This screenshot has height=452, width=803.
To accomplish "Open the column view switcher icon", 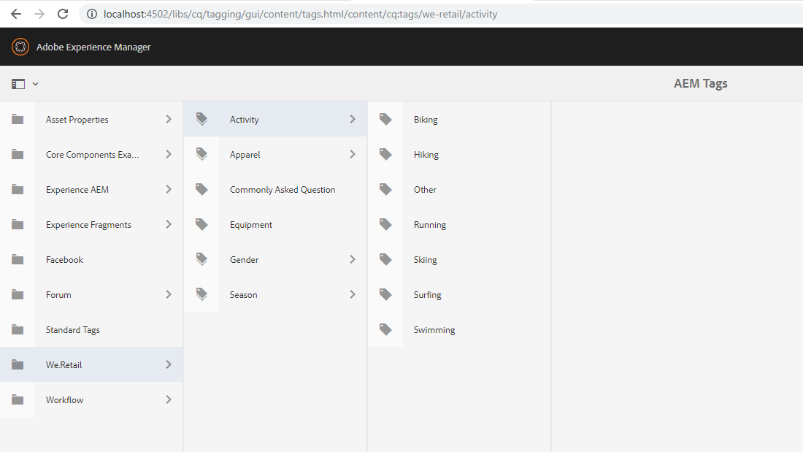I will [18, 83].
